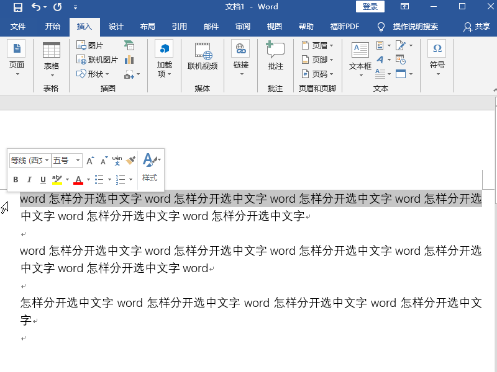Open the Quick Access Toolbar customize arrow
Screen dimensions: 497x372
coord(75,7)
